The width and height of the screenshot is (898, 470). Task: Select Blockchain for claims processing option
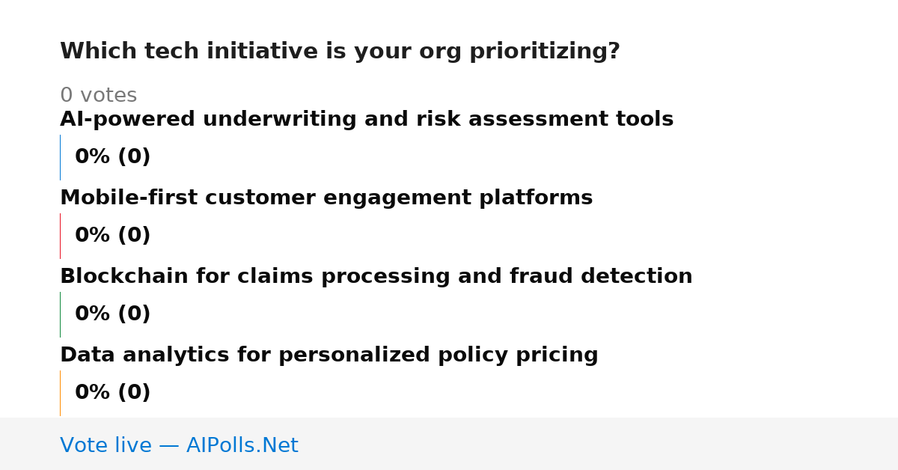(x=376, y=277)
